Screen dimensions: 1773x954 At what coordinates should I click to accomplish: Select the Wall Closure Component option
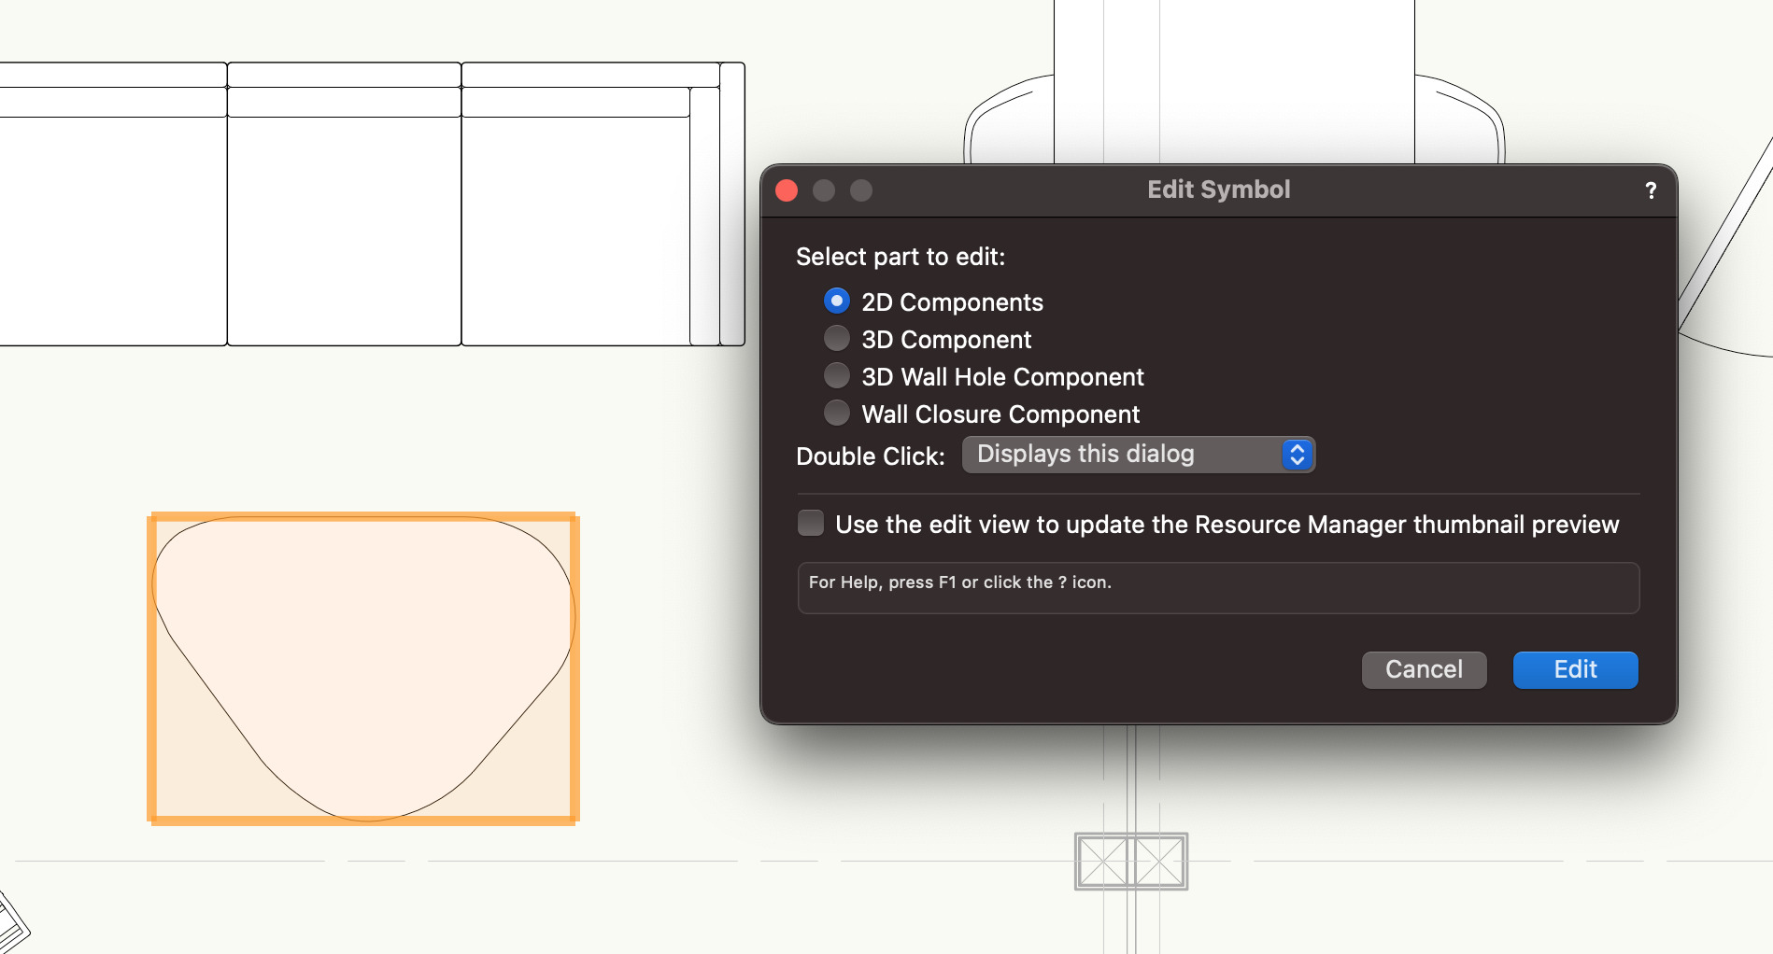(x=836, y=413)
